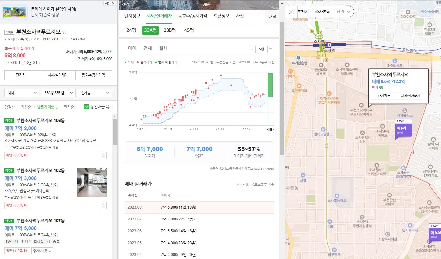The image size is (441, 259).
Task: Click the 소사본동 breadcrumb on map
Action: pos(323,12)
